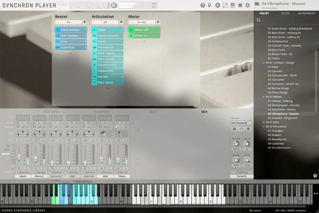Click the folder icon beside 04 Vibraphone - Musser

point(257,4)
